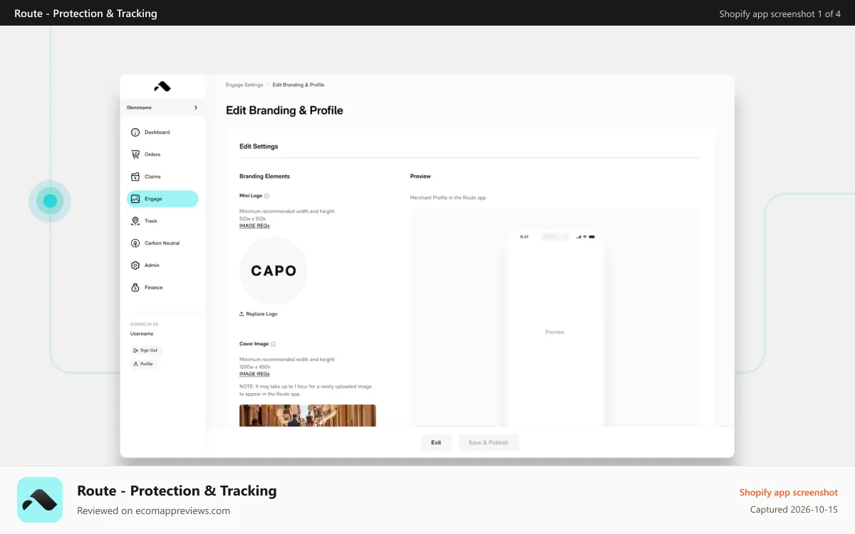Open IMAGE REQs link under Mini Logo
The height and width of the screenshot is (534, 855).
(x=254, y=226)
